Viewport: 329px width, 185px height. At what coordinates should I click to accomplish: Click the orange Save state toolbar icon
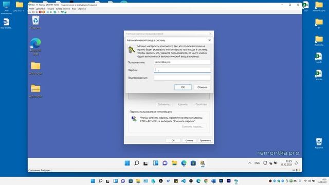44,12
